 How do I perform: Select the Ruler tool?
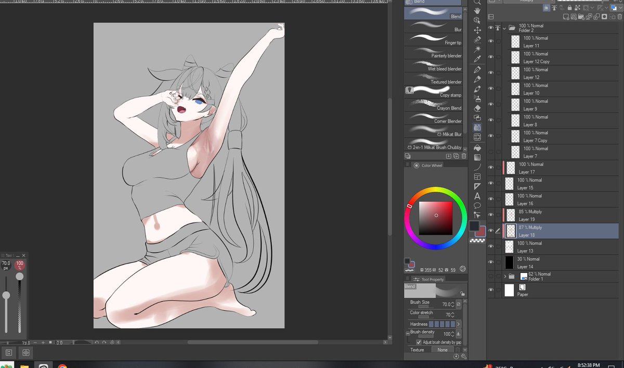477,186
